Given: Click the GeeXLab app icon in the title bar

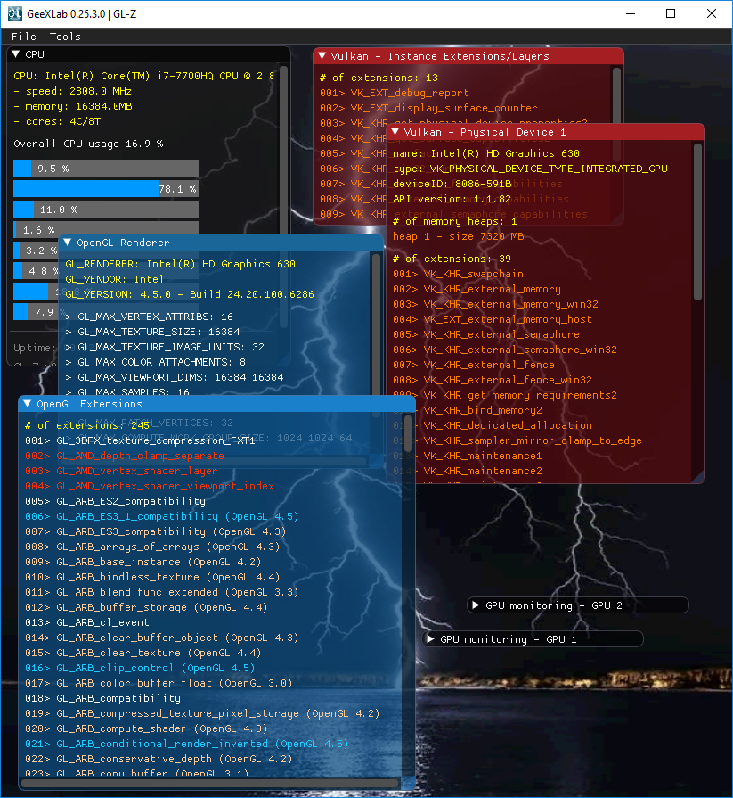Looking at the screenshot, I should pyautogui.click(x=15, y=13).
